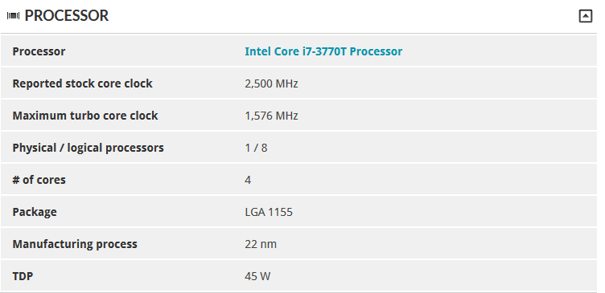Image resolution: width=605 pixels, height=293 pixels.
Task: Click the LGA 1155 package value
Action: [x=269, y=212]
